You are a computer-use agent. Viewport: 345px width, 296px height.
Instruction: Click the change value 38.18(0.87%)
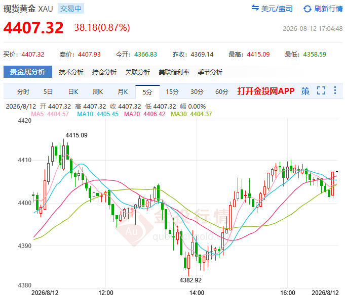coord(102,28)
